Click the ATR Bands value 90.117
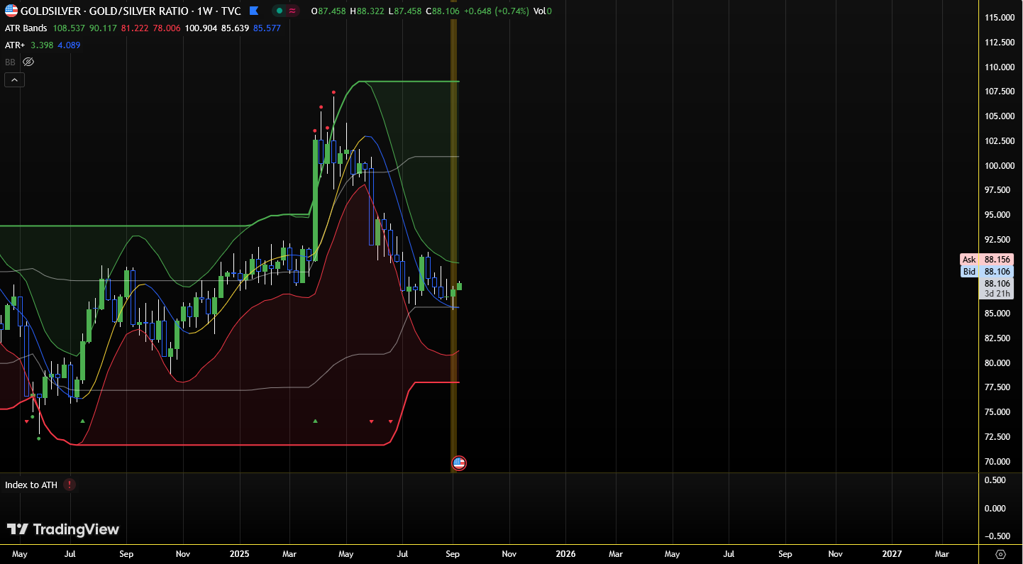 point(103,28)
